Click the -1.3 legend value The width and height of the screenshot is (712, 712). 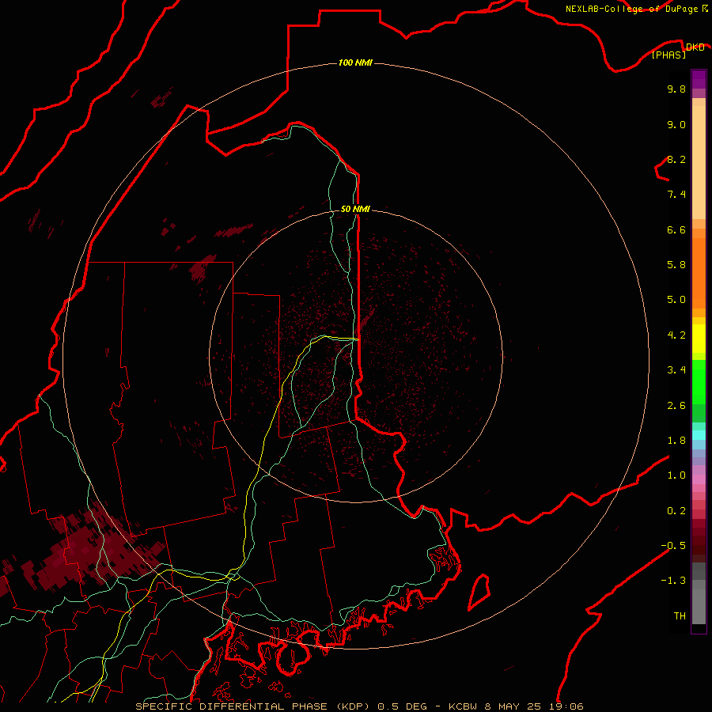point(673,581)
